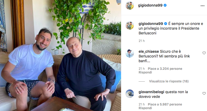207x111 pixels.
Task: Click the gigiodonna99 header profile picture
Action: (130, 6)
